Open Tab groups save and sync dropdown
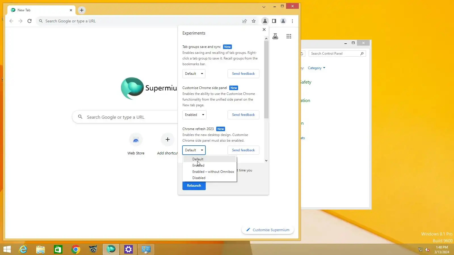 194,74
